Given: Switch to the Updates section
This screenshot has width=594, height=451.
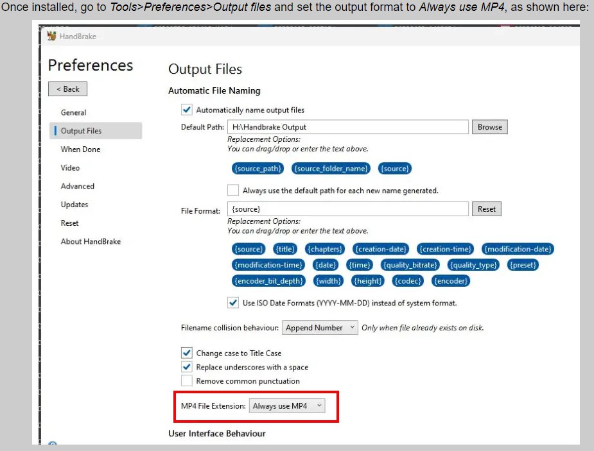Looking at the screenshot, I should (x=74, y=205).
